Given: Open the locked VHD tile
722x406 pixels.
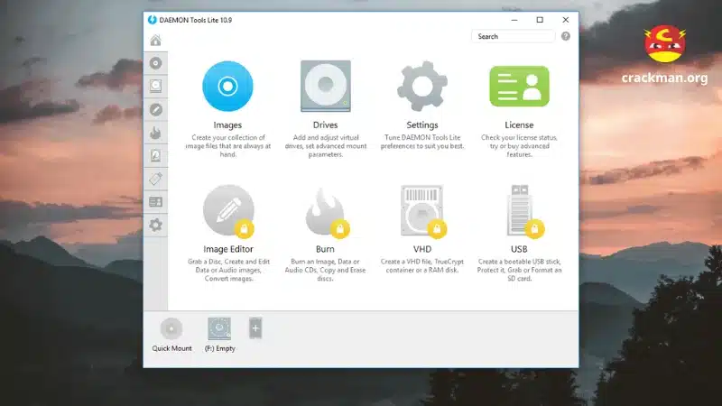Looking at the screenshot, I should [x=422, y=211].
